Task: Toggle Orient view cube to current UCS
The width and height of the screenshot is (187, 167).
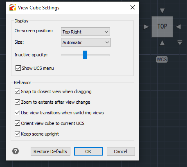Action: pos(17,123)
